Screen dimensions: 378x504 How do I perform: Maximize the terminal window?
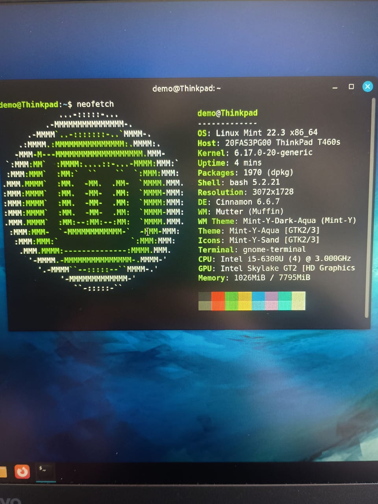pyautogui.click(x=351, y=87)
